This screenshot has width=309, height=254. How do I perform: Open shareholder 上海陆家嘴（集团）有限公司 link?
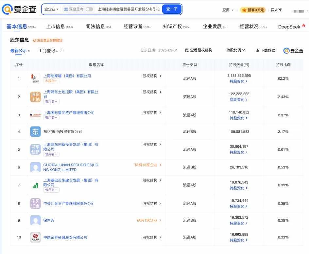click(x=67, y=76)
